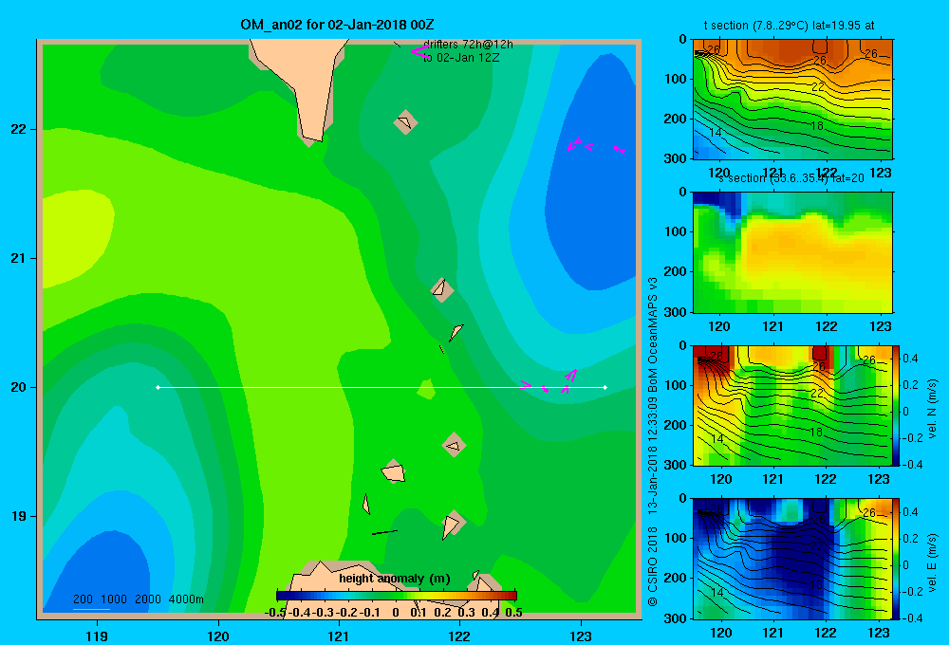Click longitude label 120 below main map
Viewport: 949px width, 645px height.
click(218, 636)
